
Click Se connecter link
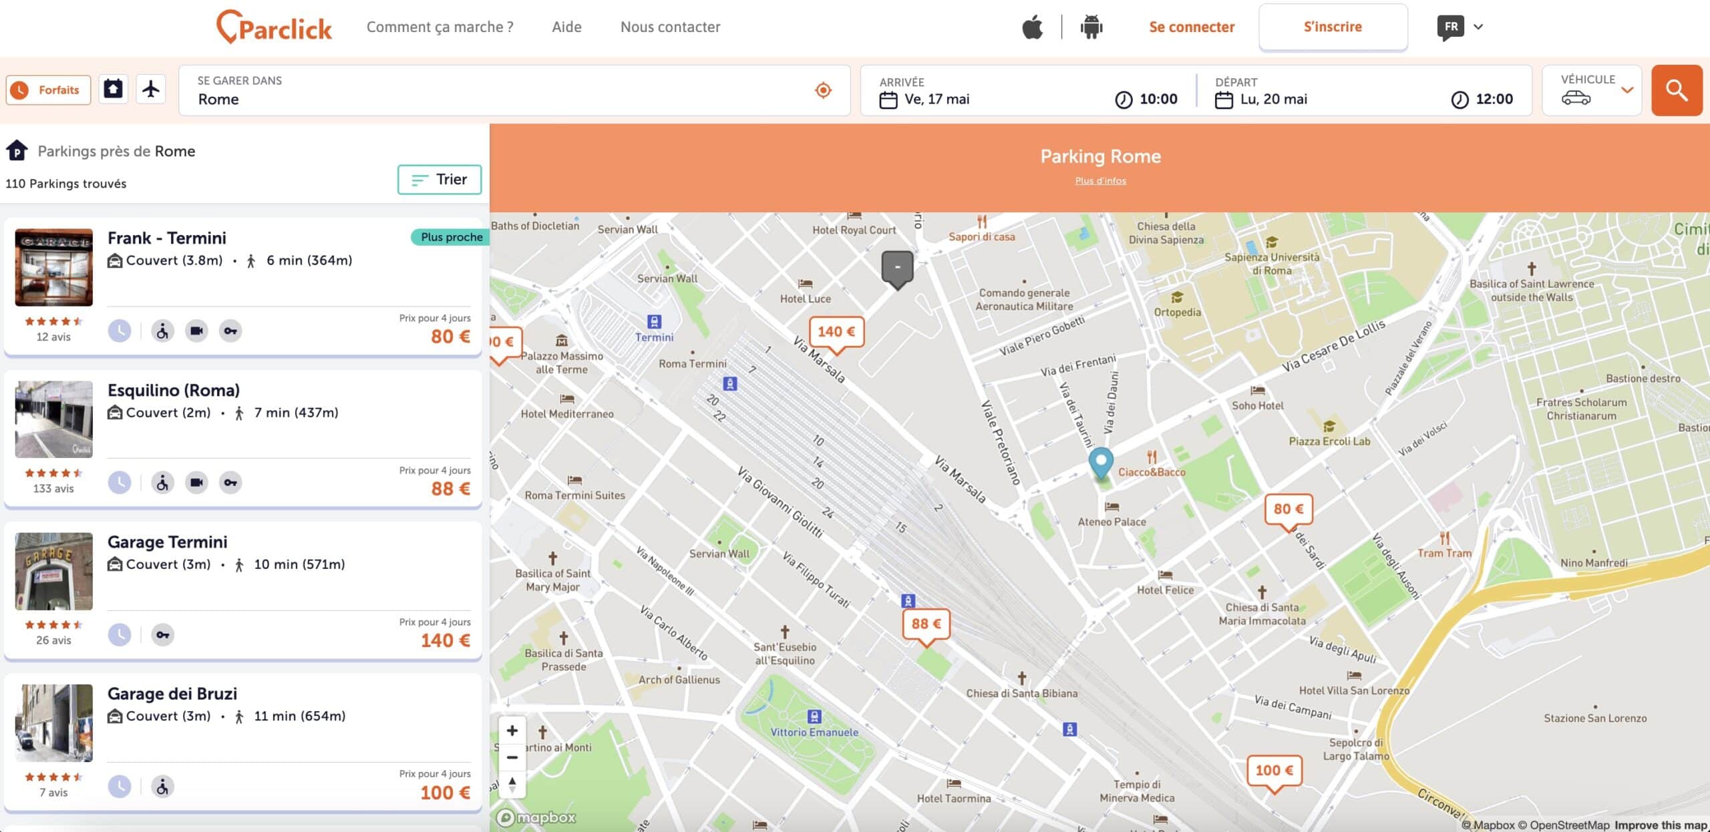pos(1192,27)
